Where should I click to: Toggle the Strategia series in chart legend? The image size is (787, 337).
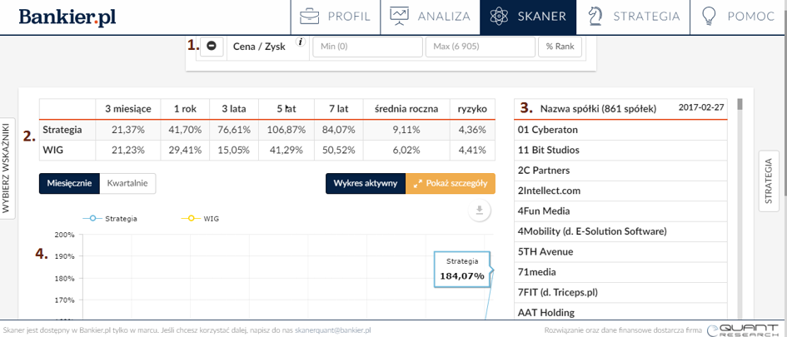click(110, 219)
